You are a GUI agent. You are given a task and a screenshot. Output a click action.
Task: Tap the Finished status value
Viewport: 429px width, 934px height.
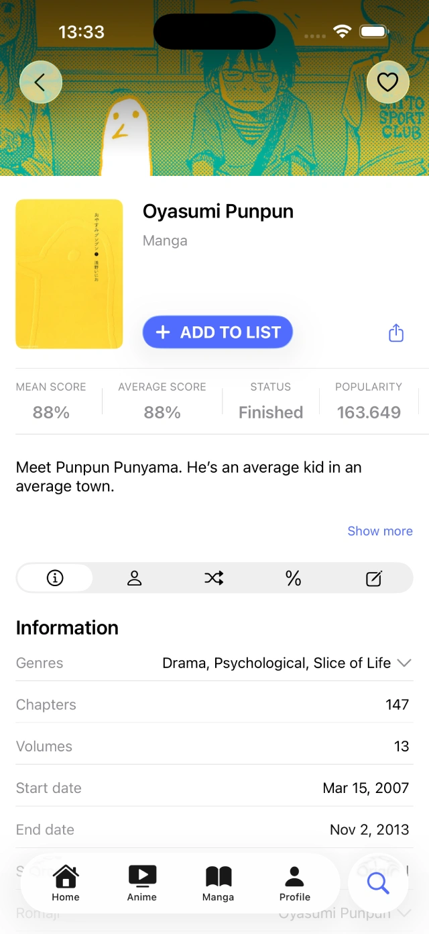coord(271,412)
